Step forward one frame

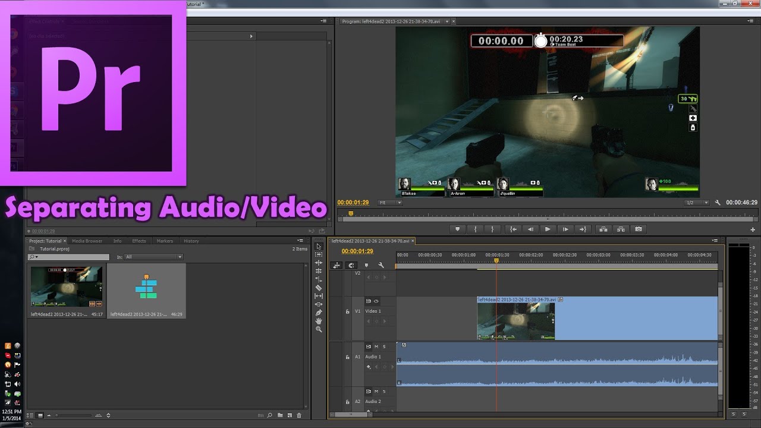(x=565, y=229)
